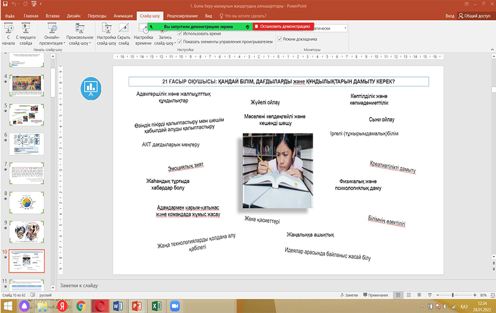Open Word from the taskbar

coord(118,306)
